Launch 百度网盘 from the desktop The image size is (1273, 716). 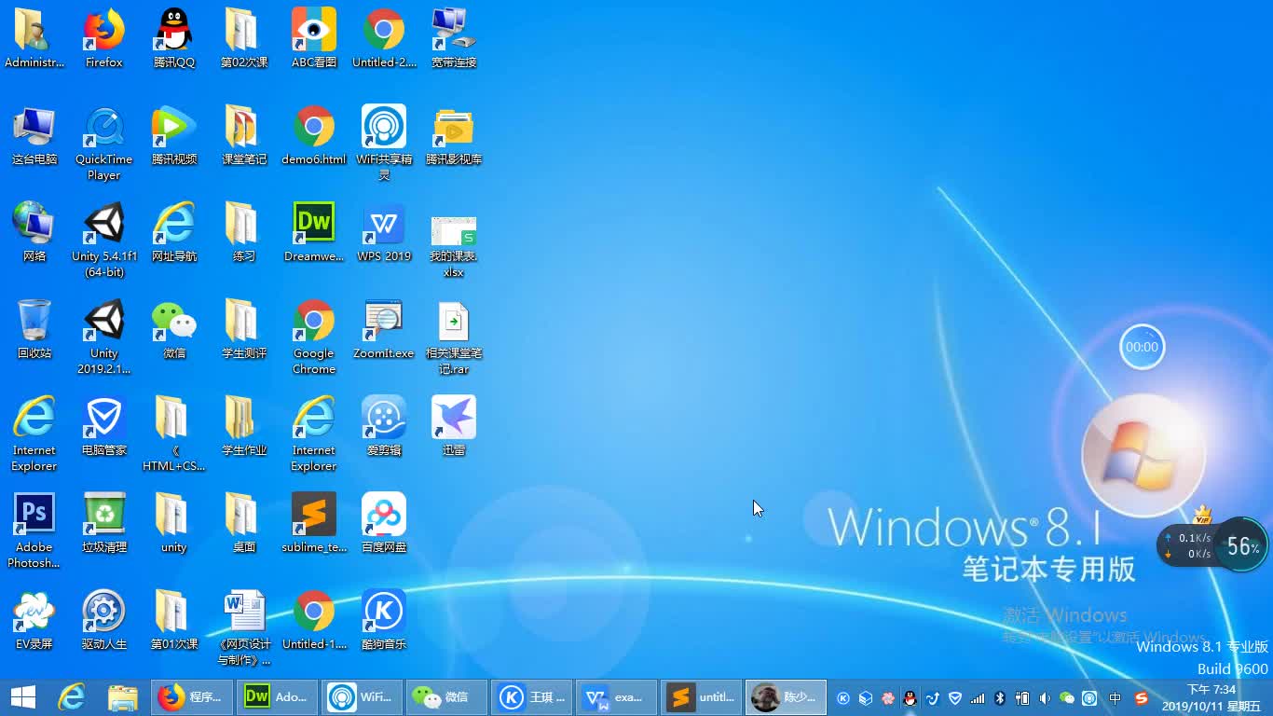384,523
